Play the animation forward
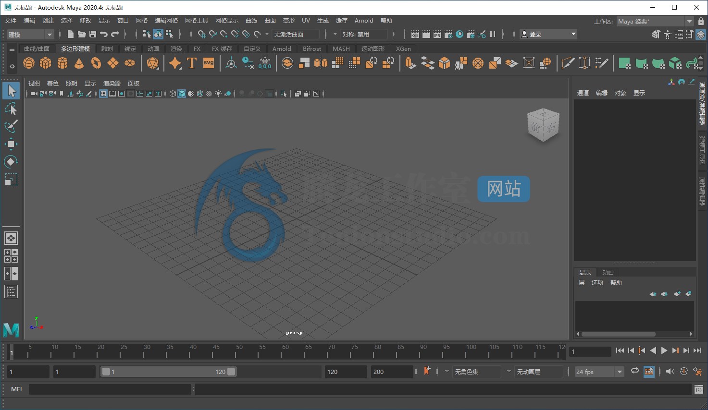 [x=664, y=351]
